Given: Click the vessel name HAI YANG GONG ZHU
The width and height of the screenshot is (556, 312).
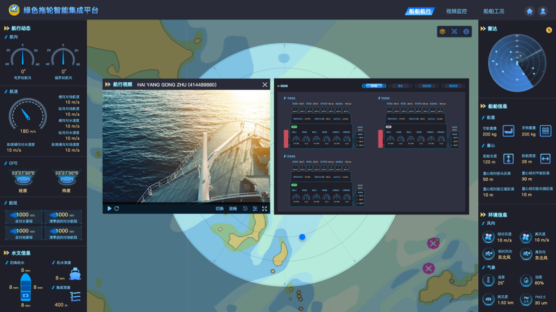Looking at the screenshot, I should tap(177, 84).
